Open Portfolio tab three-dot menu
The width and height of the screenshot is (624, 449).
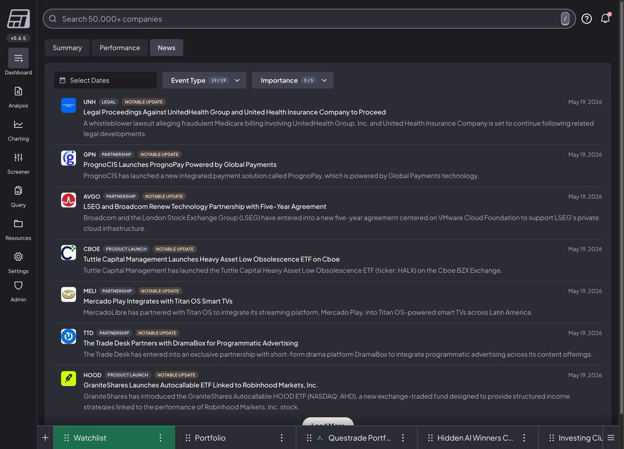[282, 438]
